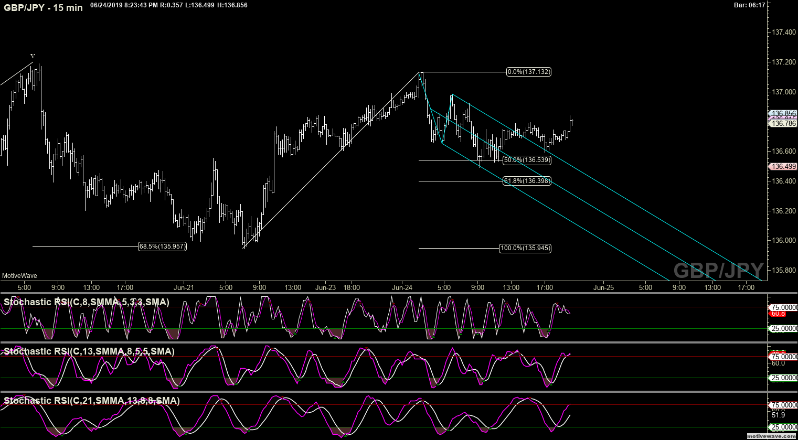Select the 100.0%(135.945) retracement label
Screen dimensions: 798x440
(x=525, y=248)
